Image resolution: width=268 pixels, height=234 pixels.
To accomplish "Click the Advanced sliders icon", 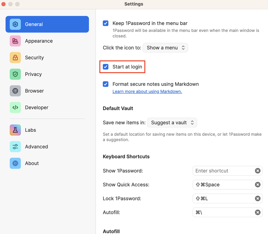I will 15,147.
